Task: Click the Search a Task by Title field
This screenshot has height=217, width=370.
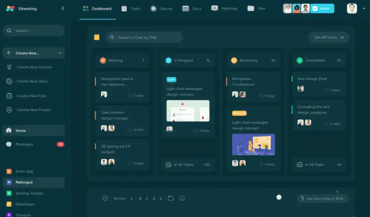Action: [144, 37]
